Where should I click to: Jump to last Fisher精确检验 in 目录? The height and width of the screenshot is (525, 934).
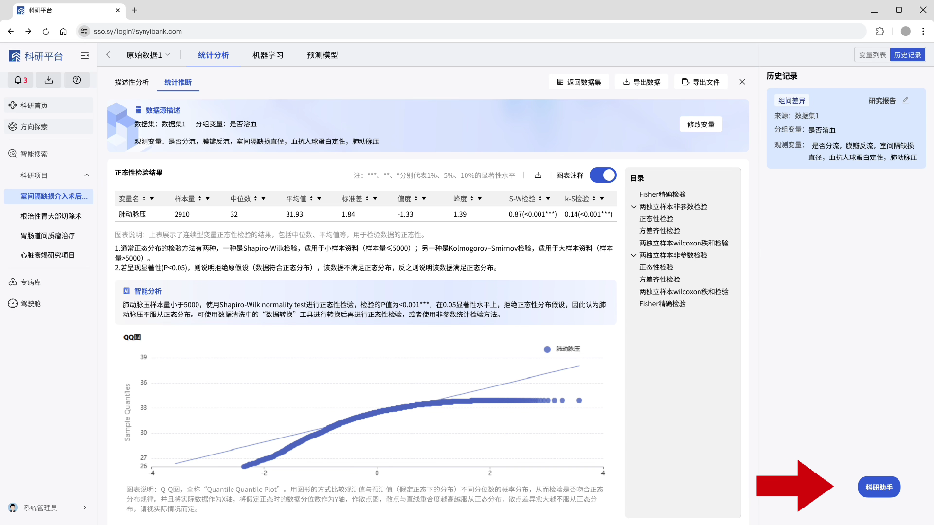(x=663, y=304)
